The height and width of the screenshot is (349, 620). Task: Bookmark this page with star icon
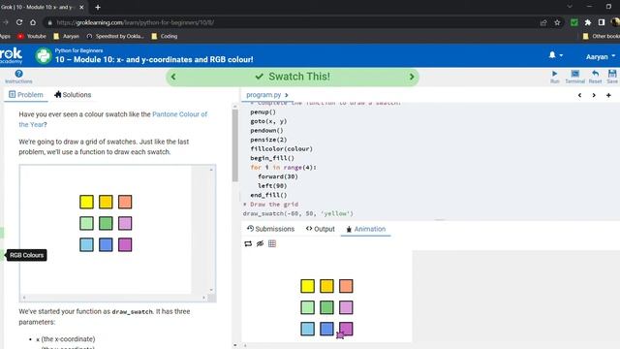coord(557,22)
